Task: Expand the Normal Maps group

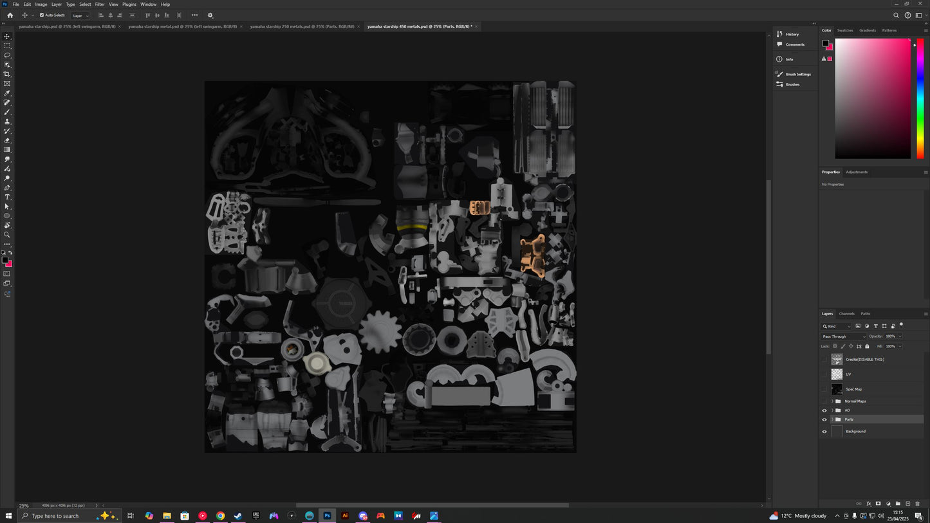Action: 832,401
